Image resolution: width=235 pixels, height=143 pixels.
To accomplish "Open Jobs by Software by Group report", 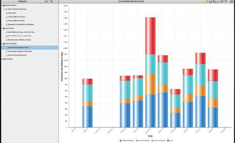I will [17, 17].
